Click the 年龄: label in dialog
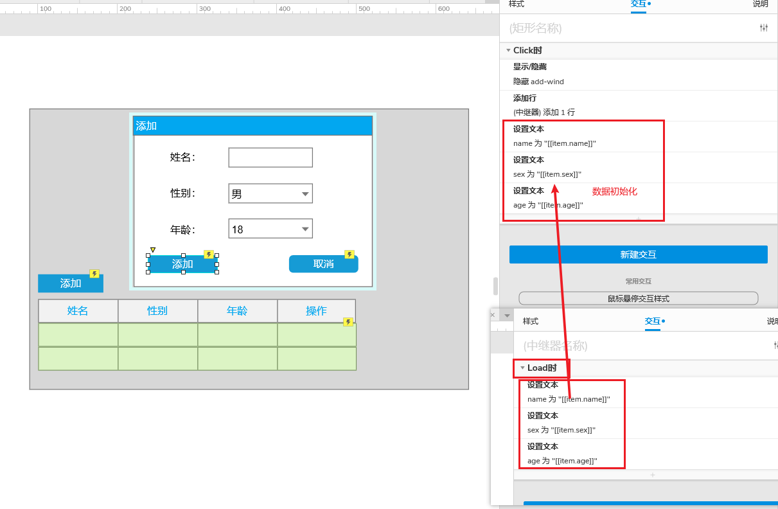The image size is (778, 509). (x=182, y=229)
